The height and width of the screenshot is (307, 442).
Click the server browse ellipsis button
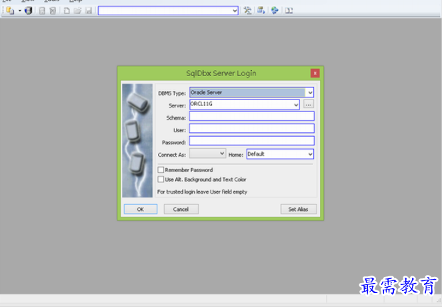tap(308, 105)
